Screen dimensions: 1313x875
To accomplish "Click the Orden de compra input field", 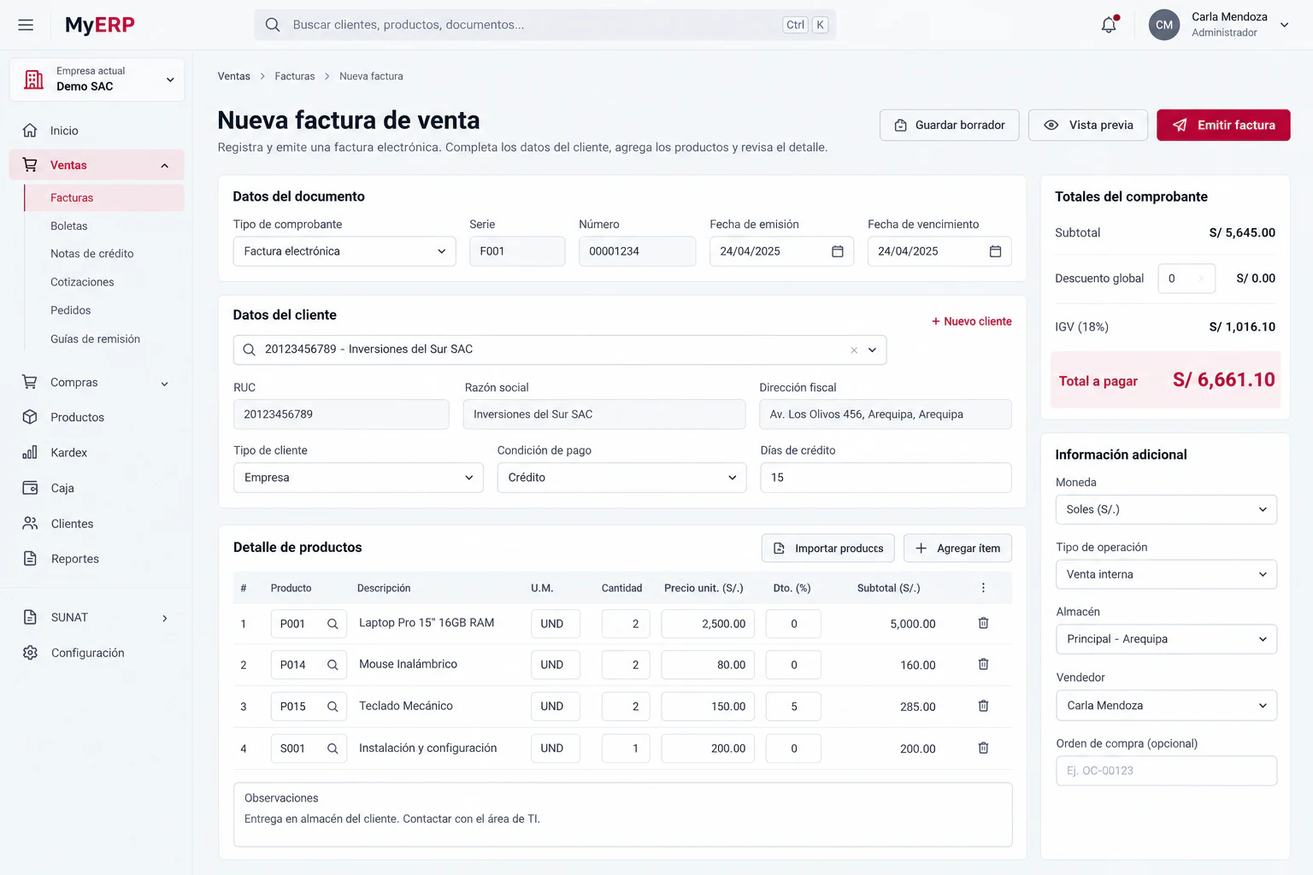I will 1166,771.
